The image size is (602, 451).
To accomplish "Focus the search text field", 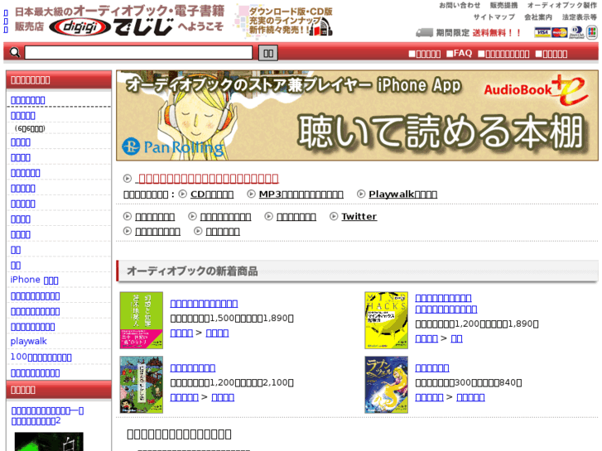I will [x=138, y=53].
